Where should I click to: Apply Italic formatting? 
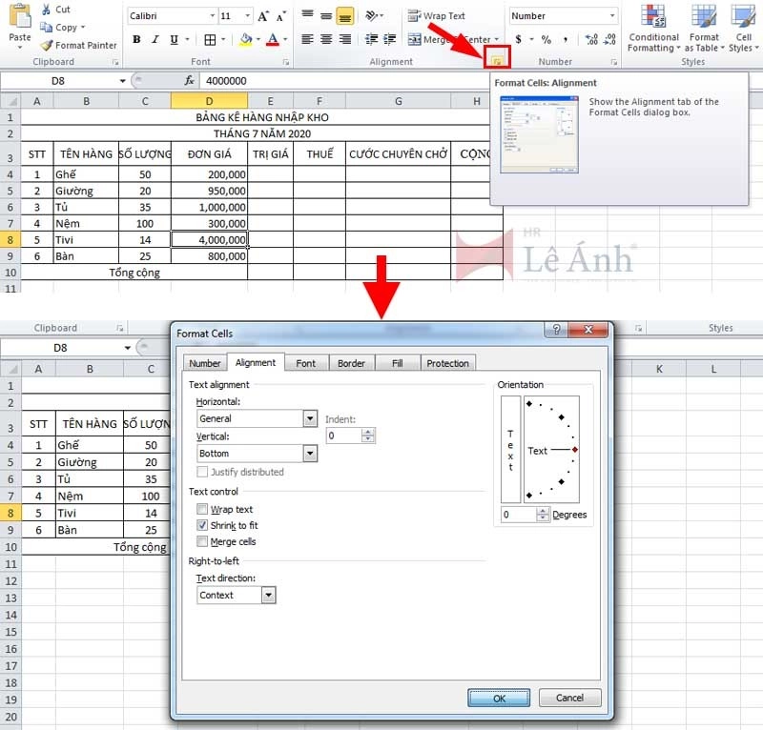[x=154, y=39]
